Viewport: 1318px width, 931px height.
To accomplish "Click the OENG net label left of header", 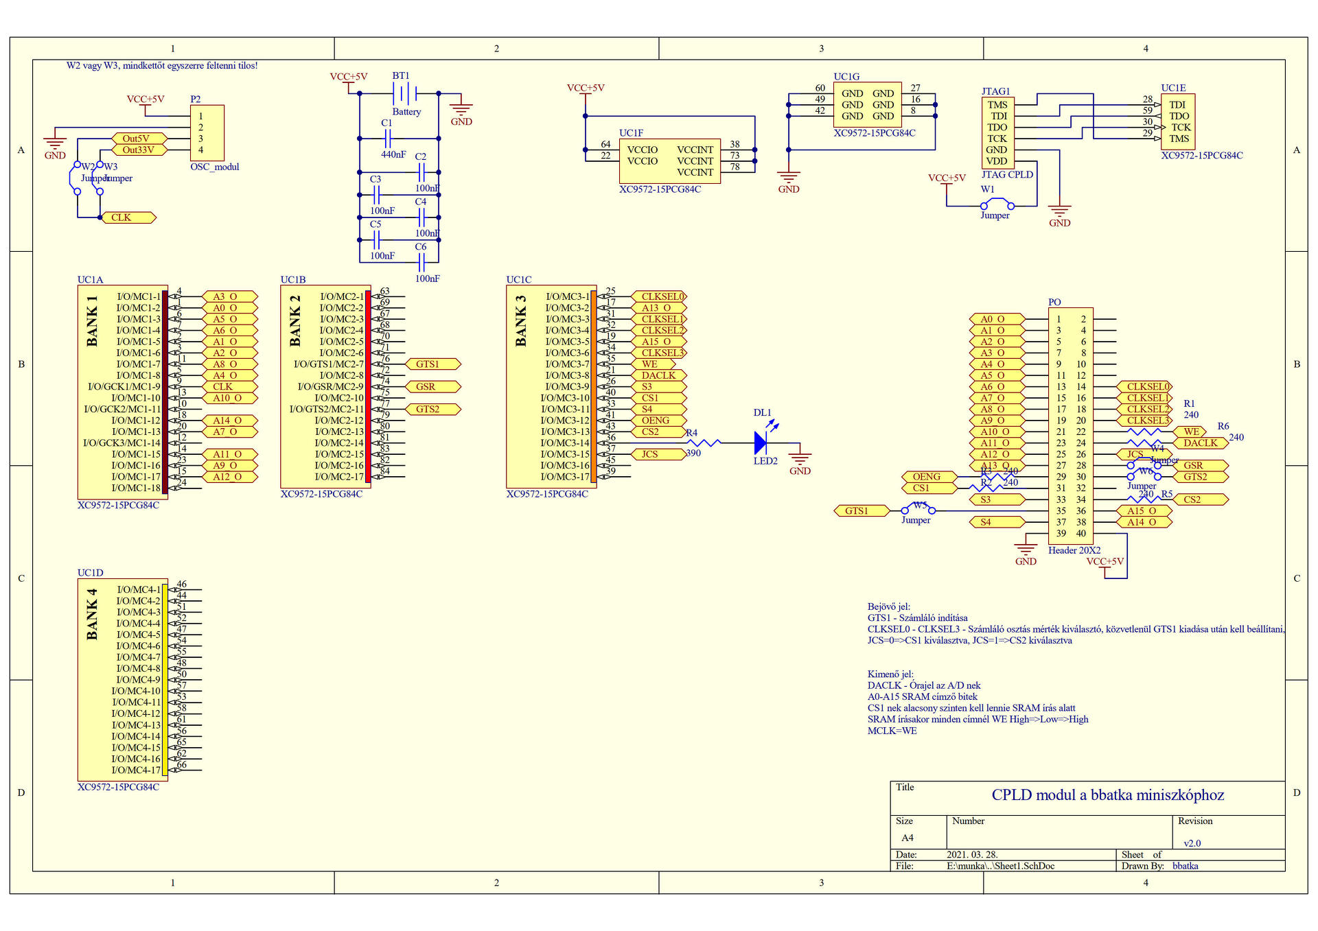I will pyautogui.click(x=927, y=477).
